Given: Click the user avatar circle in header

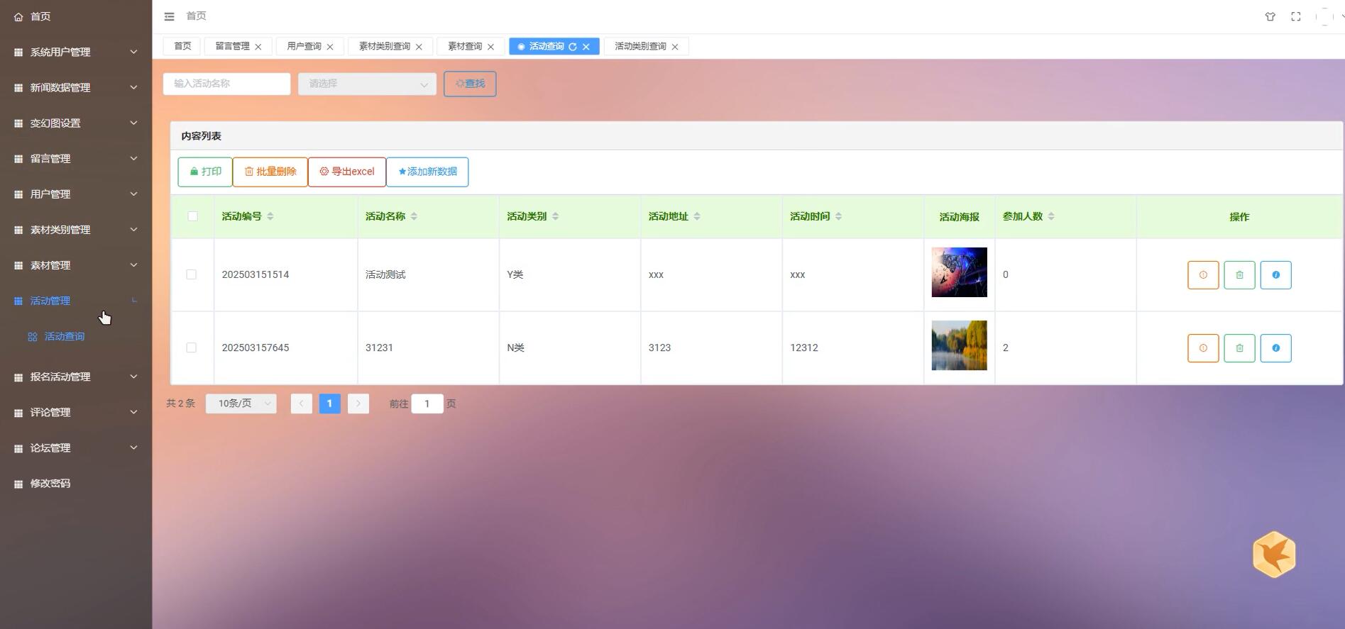Looking at the screenshot, I should click(x=1324, y=16).
